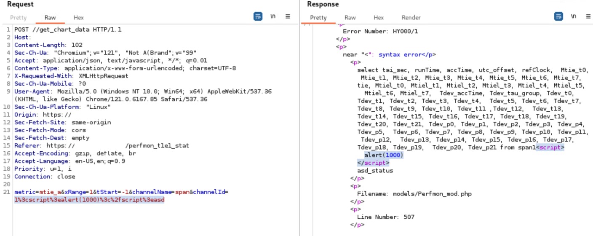Toggle Response pretty-print format icon

coord(558,16)
